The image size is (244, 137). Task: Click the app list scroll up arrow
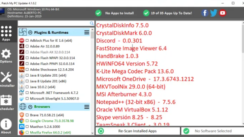point(92,29)
